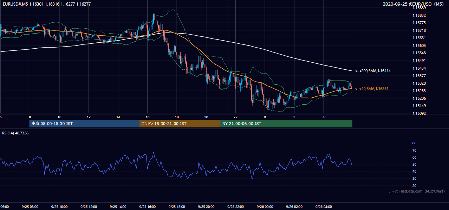Click the bottom time label 9/25 18:00
449x210 pixels.
(176, 207)
